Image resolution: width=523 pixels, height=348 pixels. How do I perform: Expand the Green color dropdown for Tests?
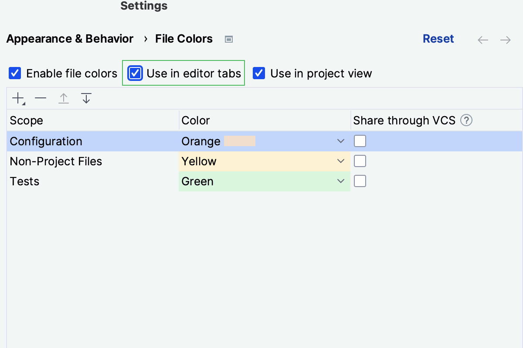(341, 181)
